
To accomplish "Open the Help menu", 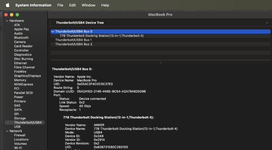I will (x=105, y=5).
